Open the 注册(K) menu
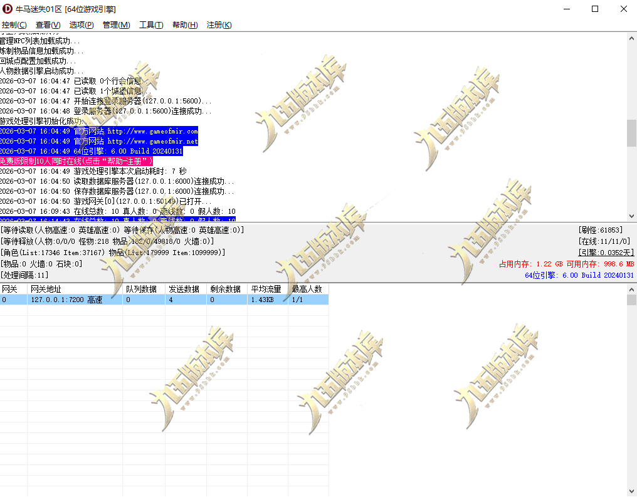 pyautogui.click(x=219, y=25)
